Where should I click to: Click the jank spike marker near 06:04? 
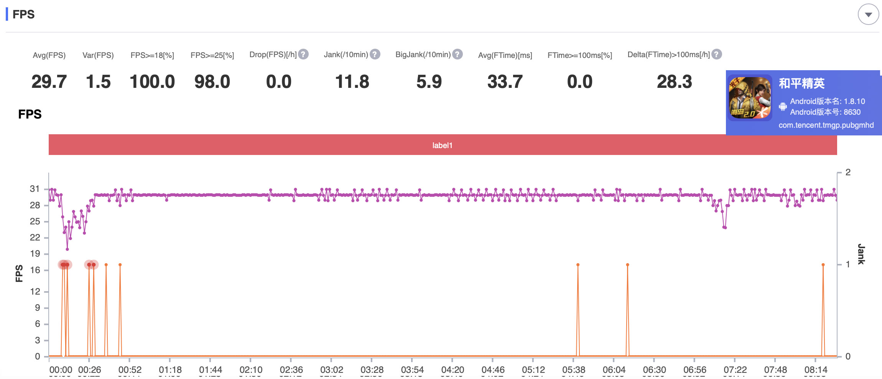627,265
